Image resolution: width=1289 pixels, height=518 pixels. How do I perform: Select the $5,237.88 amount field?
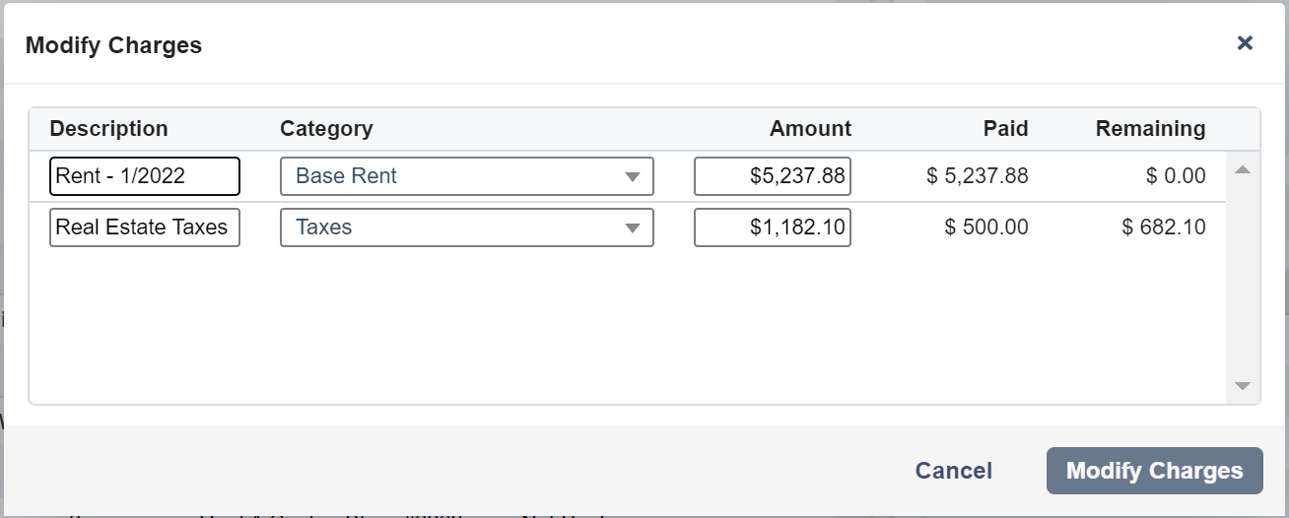773,176
